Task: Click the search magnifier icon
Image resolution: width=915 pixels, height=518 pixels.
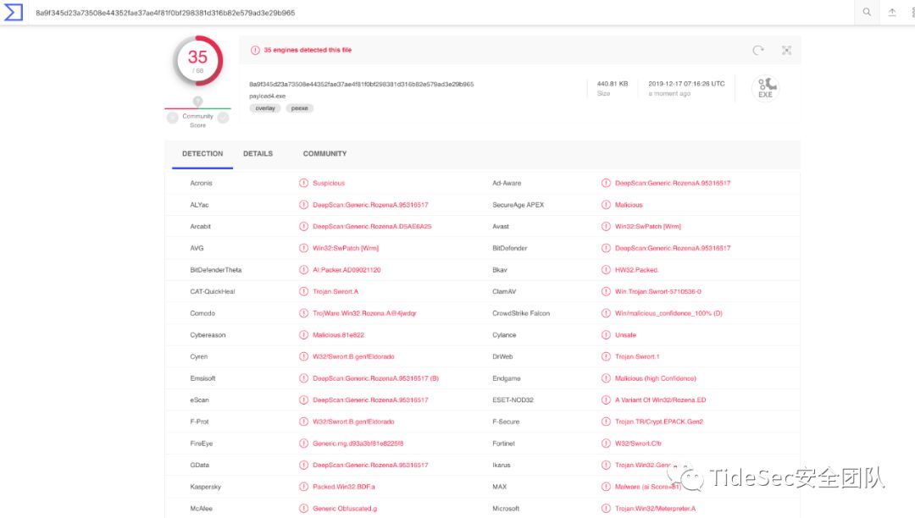Action: 867,12
